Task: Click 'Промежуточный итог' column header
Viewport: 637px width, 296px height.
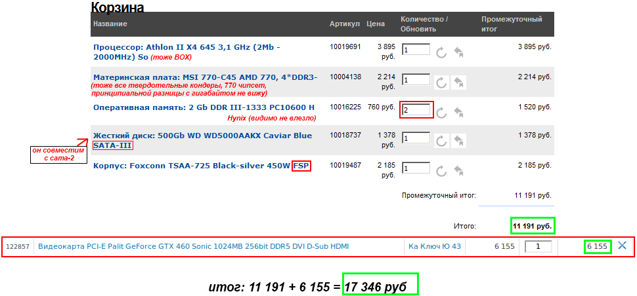Action: pyautogui.click(x=512, y=24)
